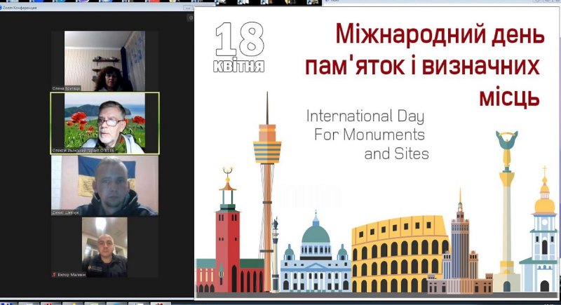561x305 pixels.
Task: Select the highlighted video tile with poppy background
Action: point(104,123)
